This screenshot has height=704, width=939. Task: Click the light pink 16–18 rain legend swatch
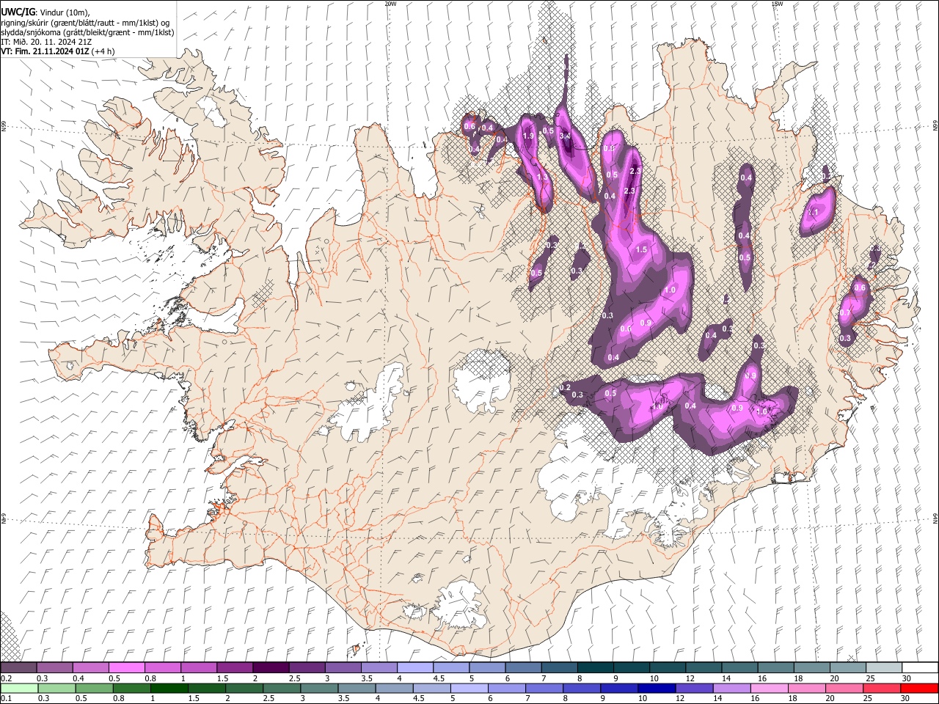769,689
